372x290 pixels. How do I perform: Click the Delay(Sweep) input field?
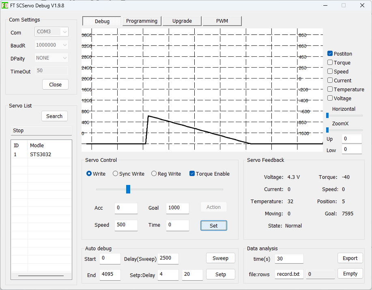coord(168,258)
